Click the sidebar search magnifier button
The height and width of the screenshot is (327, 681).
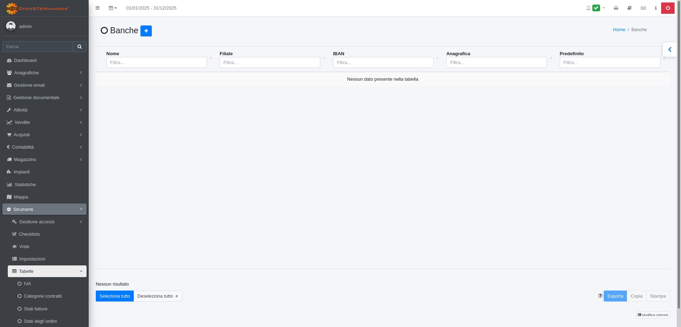79,47
